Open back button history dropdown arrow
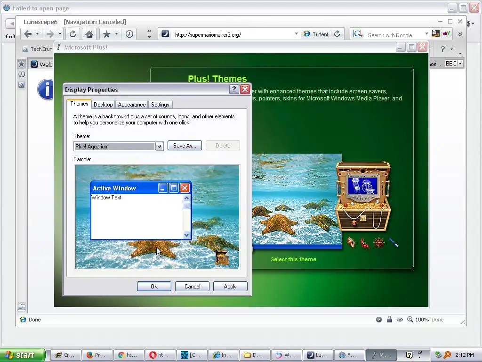Screen dimensions: 482x362 pos(37,34)
